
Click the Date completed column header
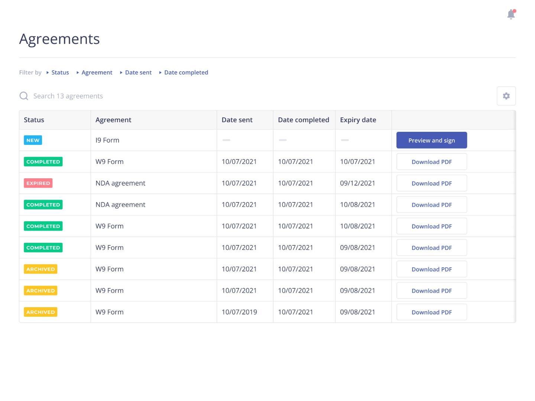click(x=303, y=120)
